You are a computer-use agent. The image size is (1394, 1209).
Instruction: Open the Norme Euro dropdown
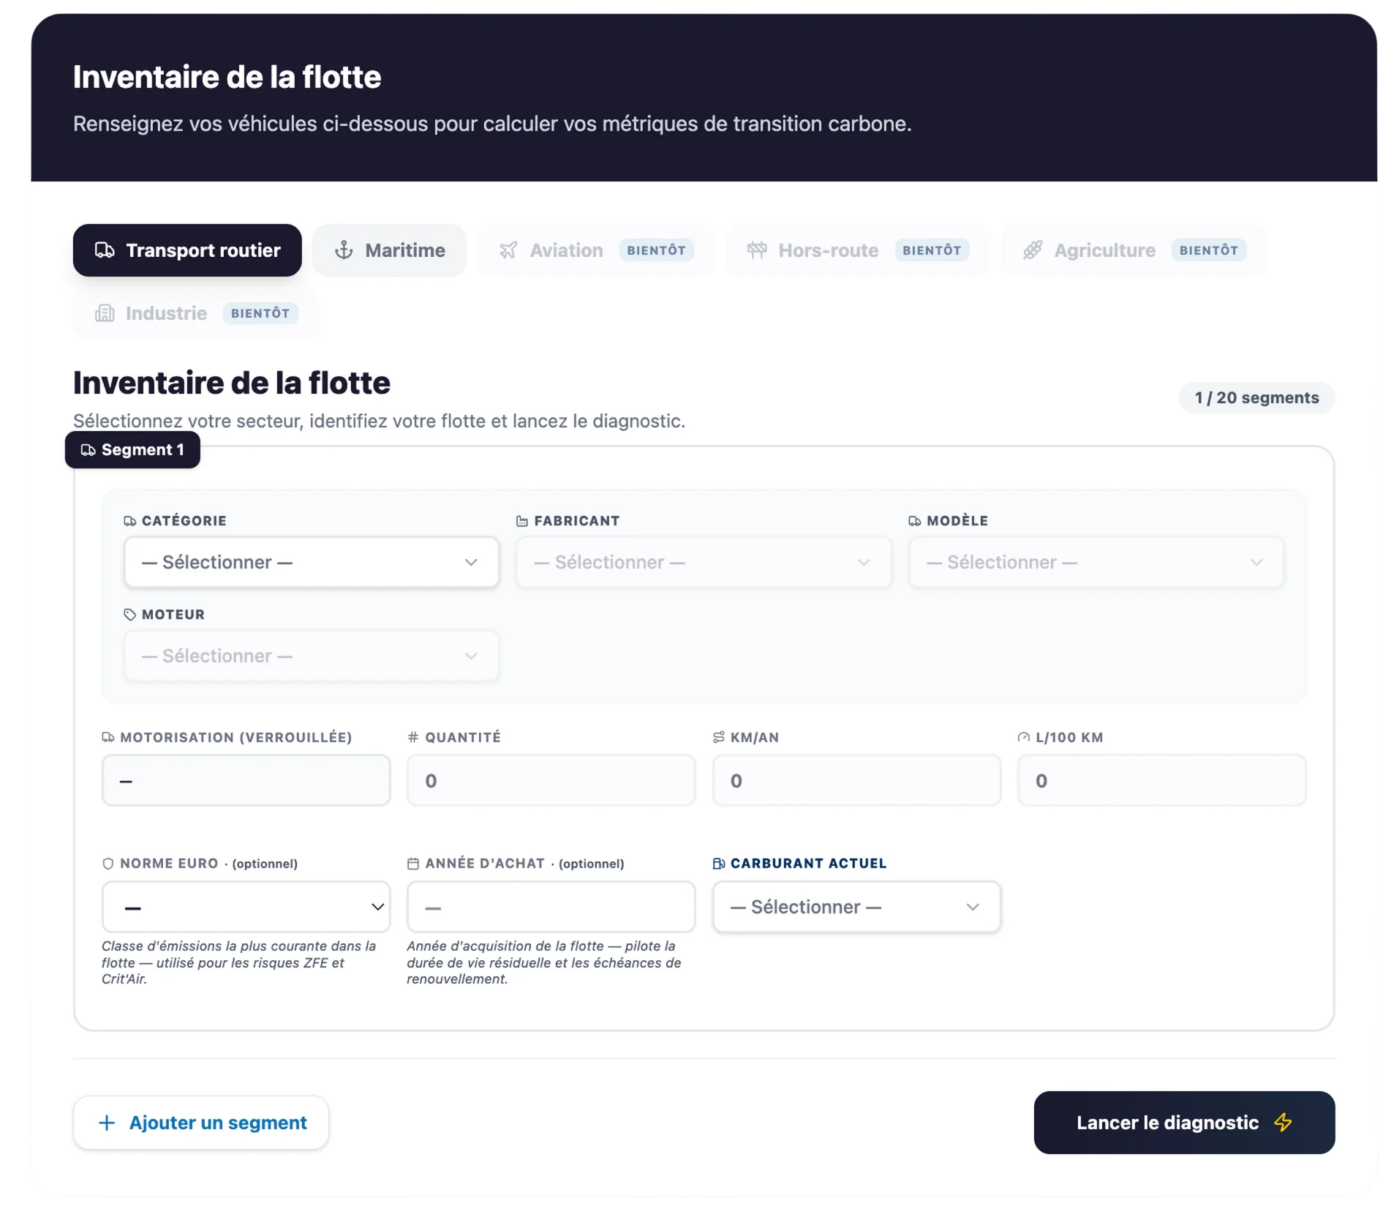coord(246,907)
